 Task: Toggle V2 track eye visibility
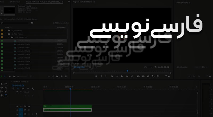29,106
